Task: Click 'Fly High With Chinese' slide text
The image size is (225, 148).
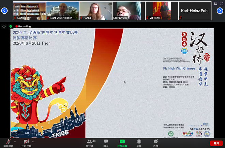Action: (179, 68)
